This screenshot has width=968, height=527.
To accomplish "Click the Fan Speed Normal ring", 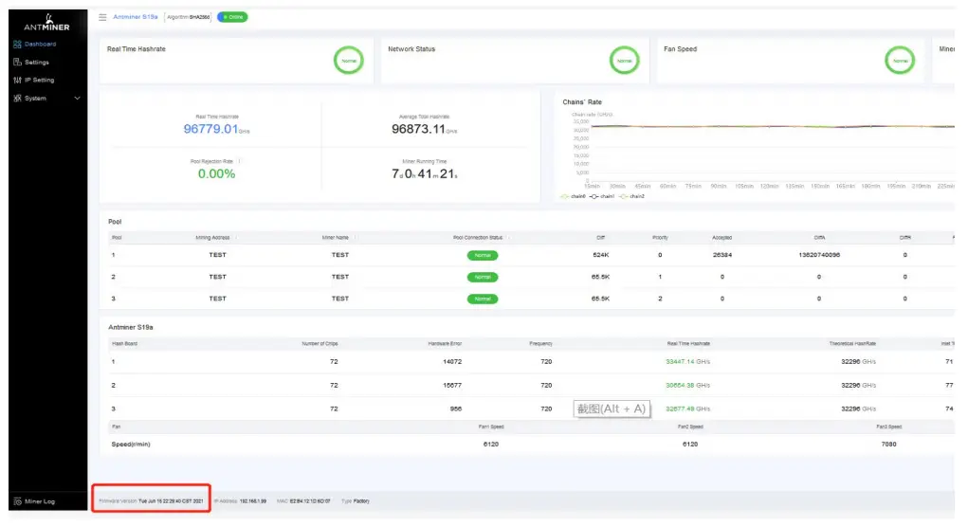I will [900, 61].
